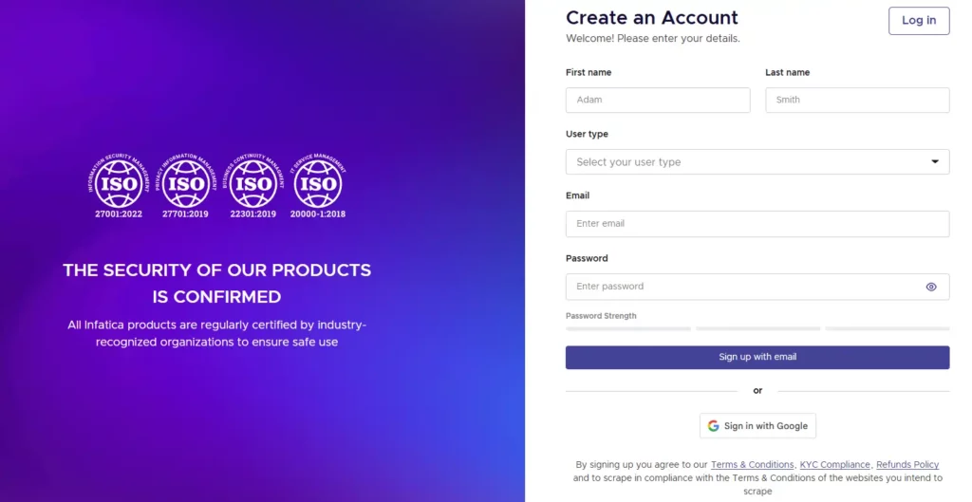Click the ISO 20000-1:2018 certification badge
The width and height of the screenshot is (972, 502).
click(x=318, y=185)
